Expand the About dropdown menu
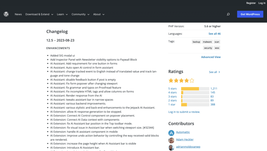Viewport: 267px width, 151px height. pyautogui.click(x=99, y=14)
